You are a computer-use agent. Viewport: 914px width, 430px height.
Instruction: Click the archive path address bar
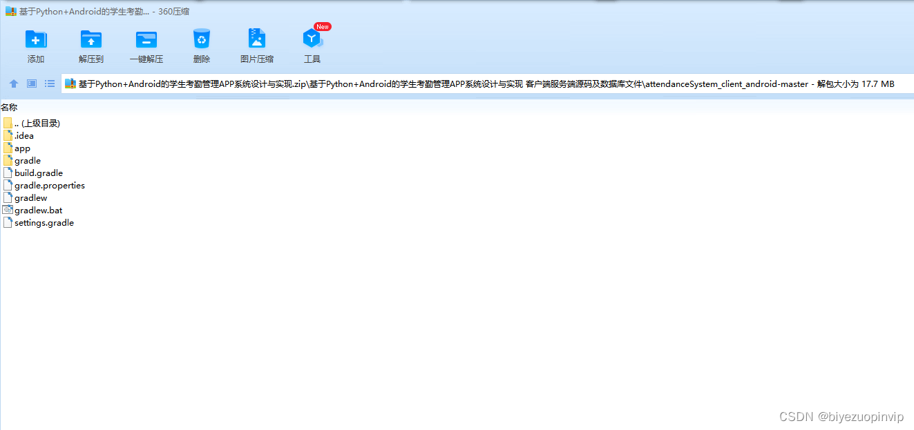point(415,83)
